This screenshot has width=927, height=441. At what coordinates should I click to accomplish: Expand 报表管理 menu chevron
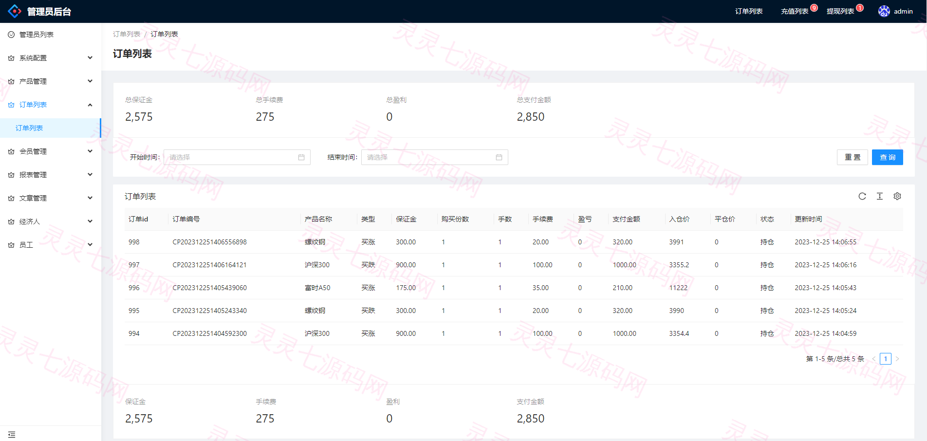tap(90, 175)
